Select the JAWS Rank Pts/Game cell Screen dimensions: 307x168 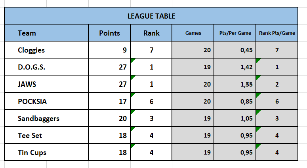click(x=277, y=84)
